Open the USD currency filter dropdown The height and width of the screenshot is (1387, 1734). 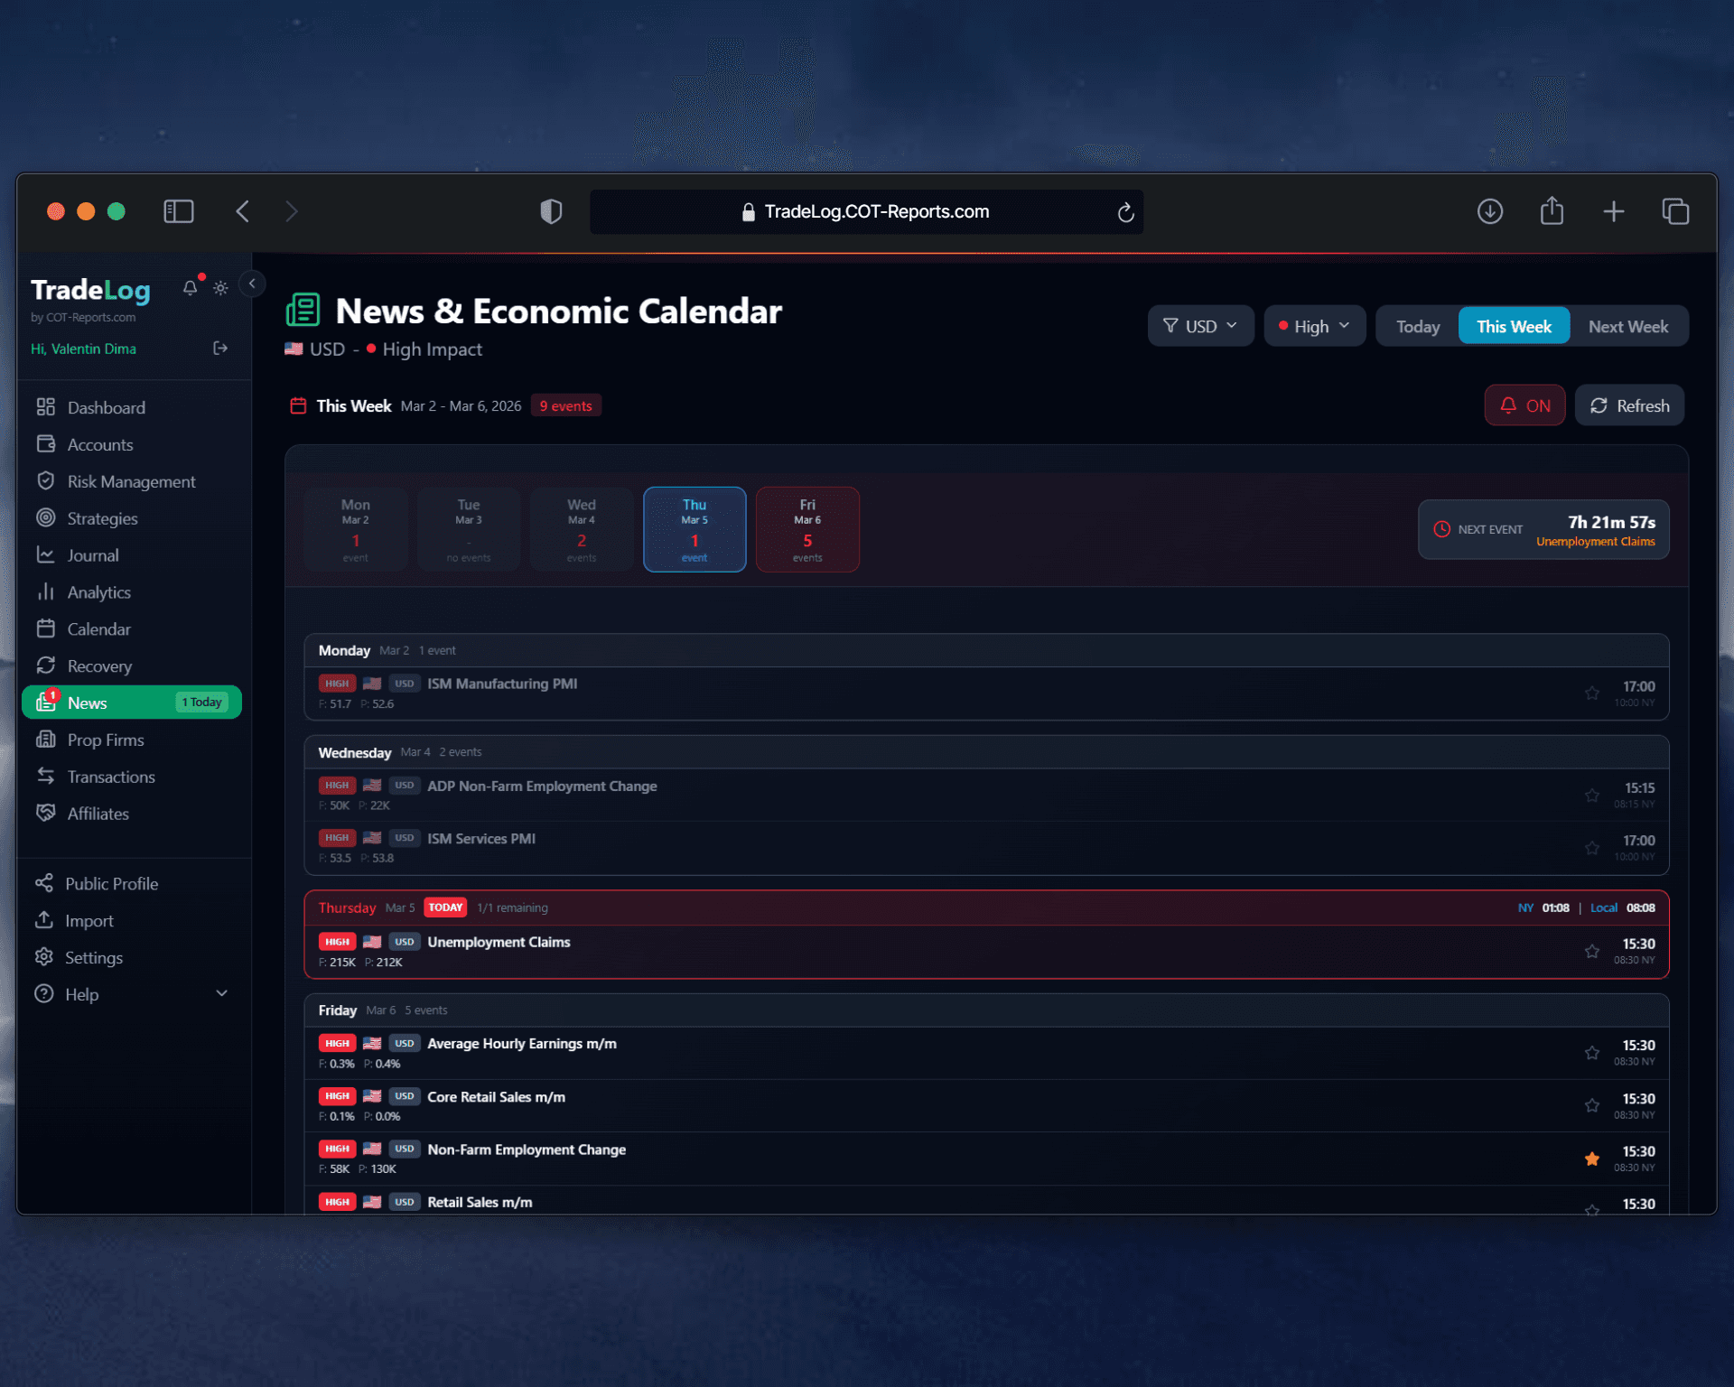click(1200, 325)
